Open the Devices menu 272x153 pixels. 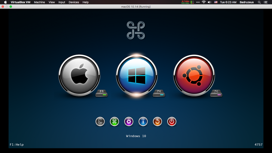click(x=74, y=2)
